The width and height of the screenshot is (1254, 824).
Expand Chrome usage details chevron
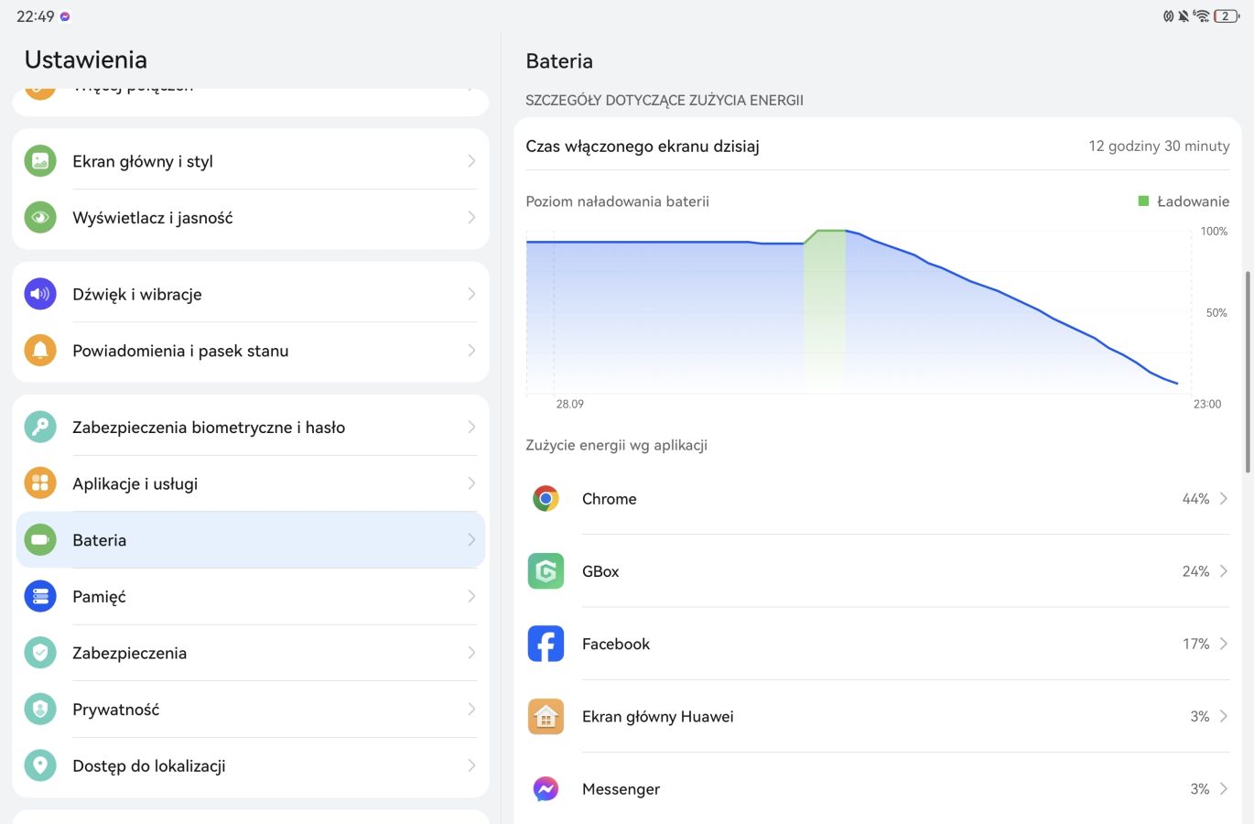(1224, 499)
